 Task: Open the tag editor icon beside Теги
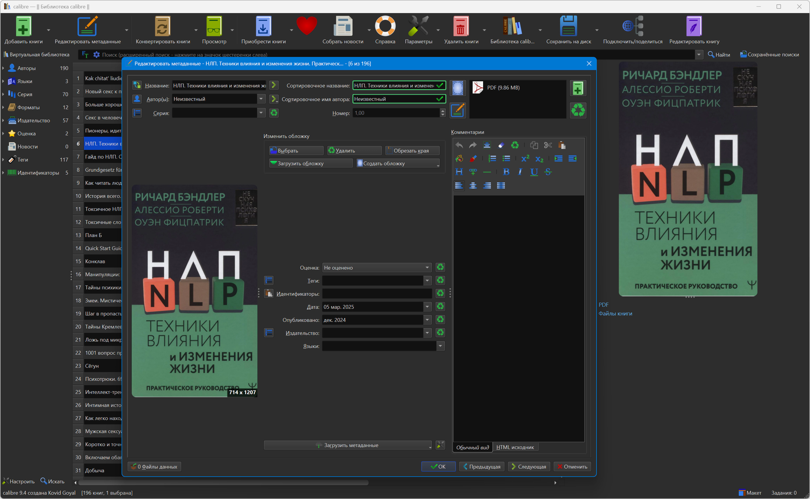pyautogui.click(x=269, y=281)
